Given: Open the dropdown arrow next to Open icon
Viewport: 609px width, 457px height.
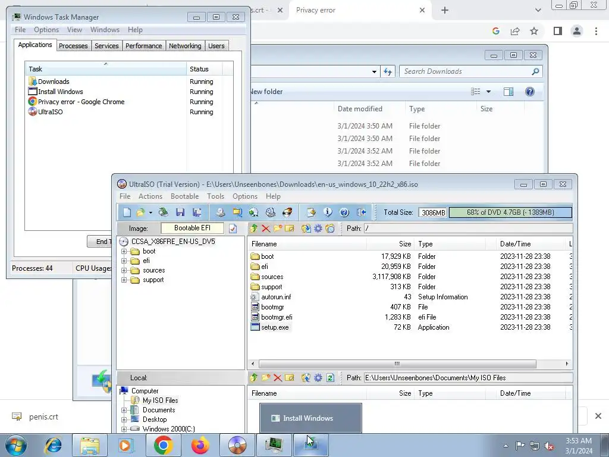Looking at the screenshot, I should coord(150,212).
